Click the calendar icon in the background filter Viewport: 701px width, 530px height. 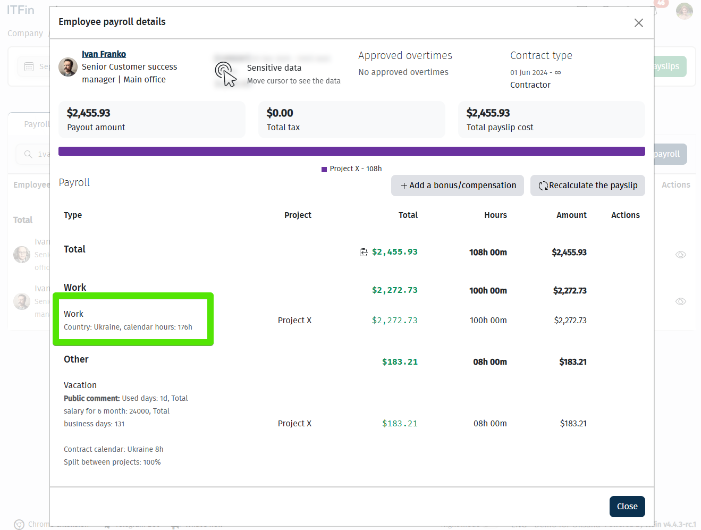tap(29, 66)
